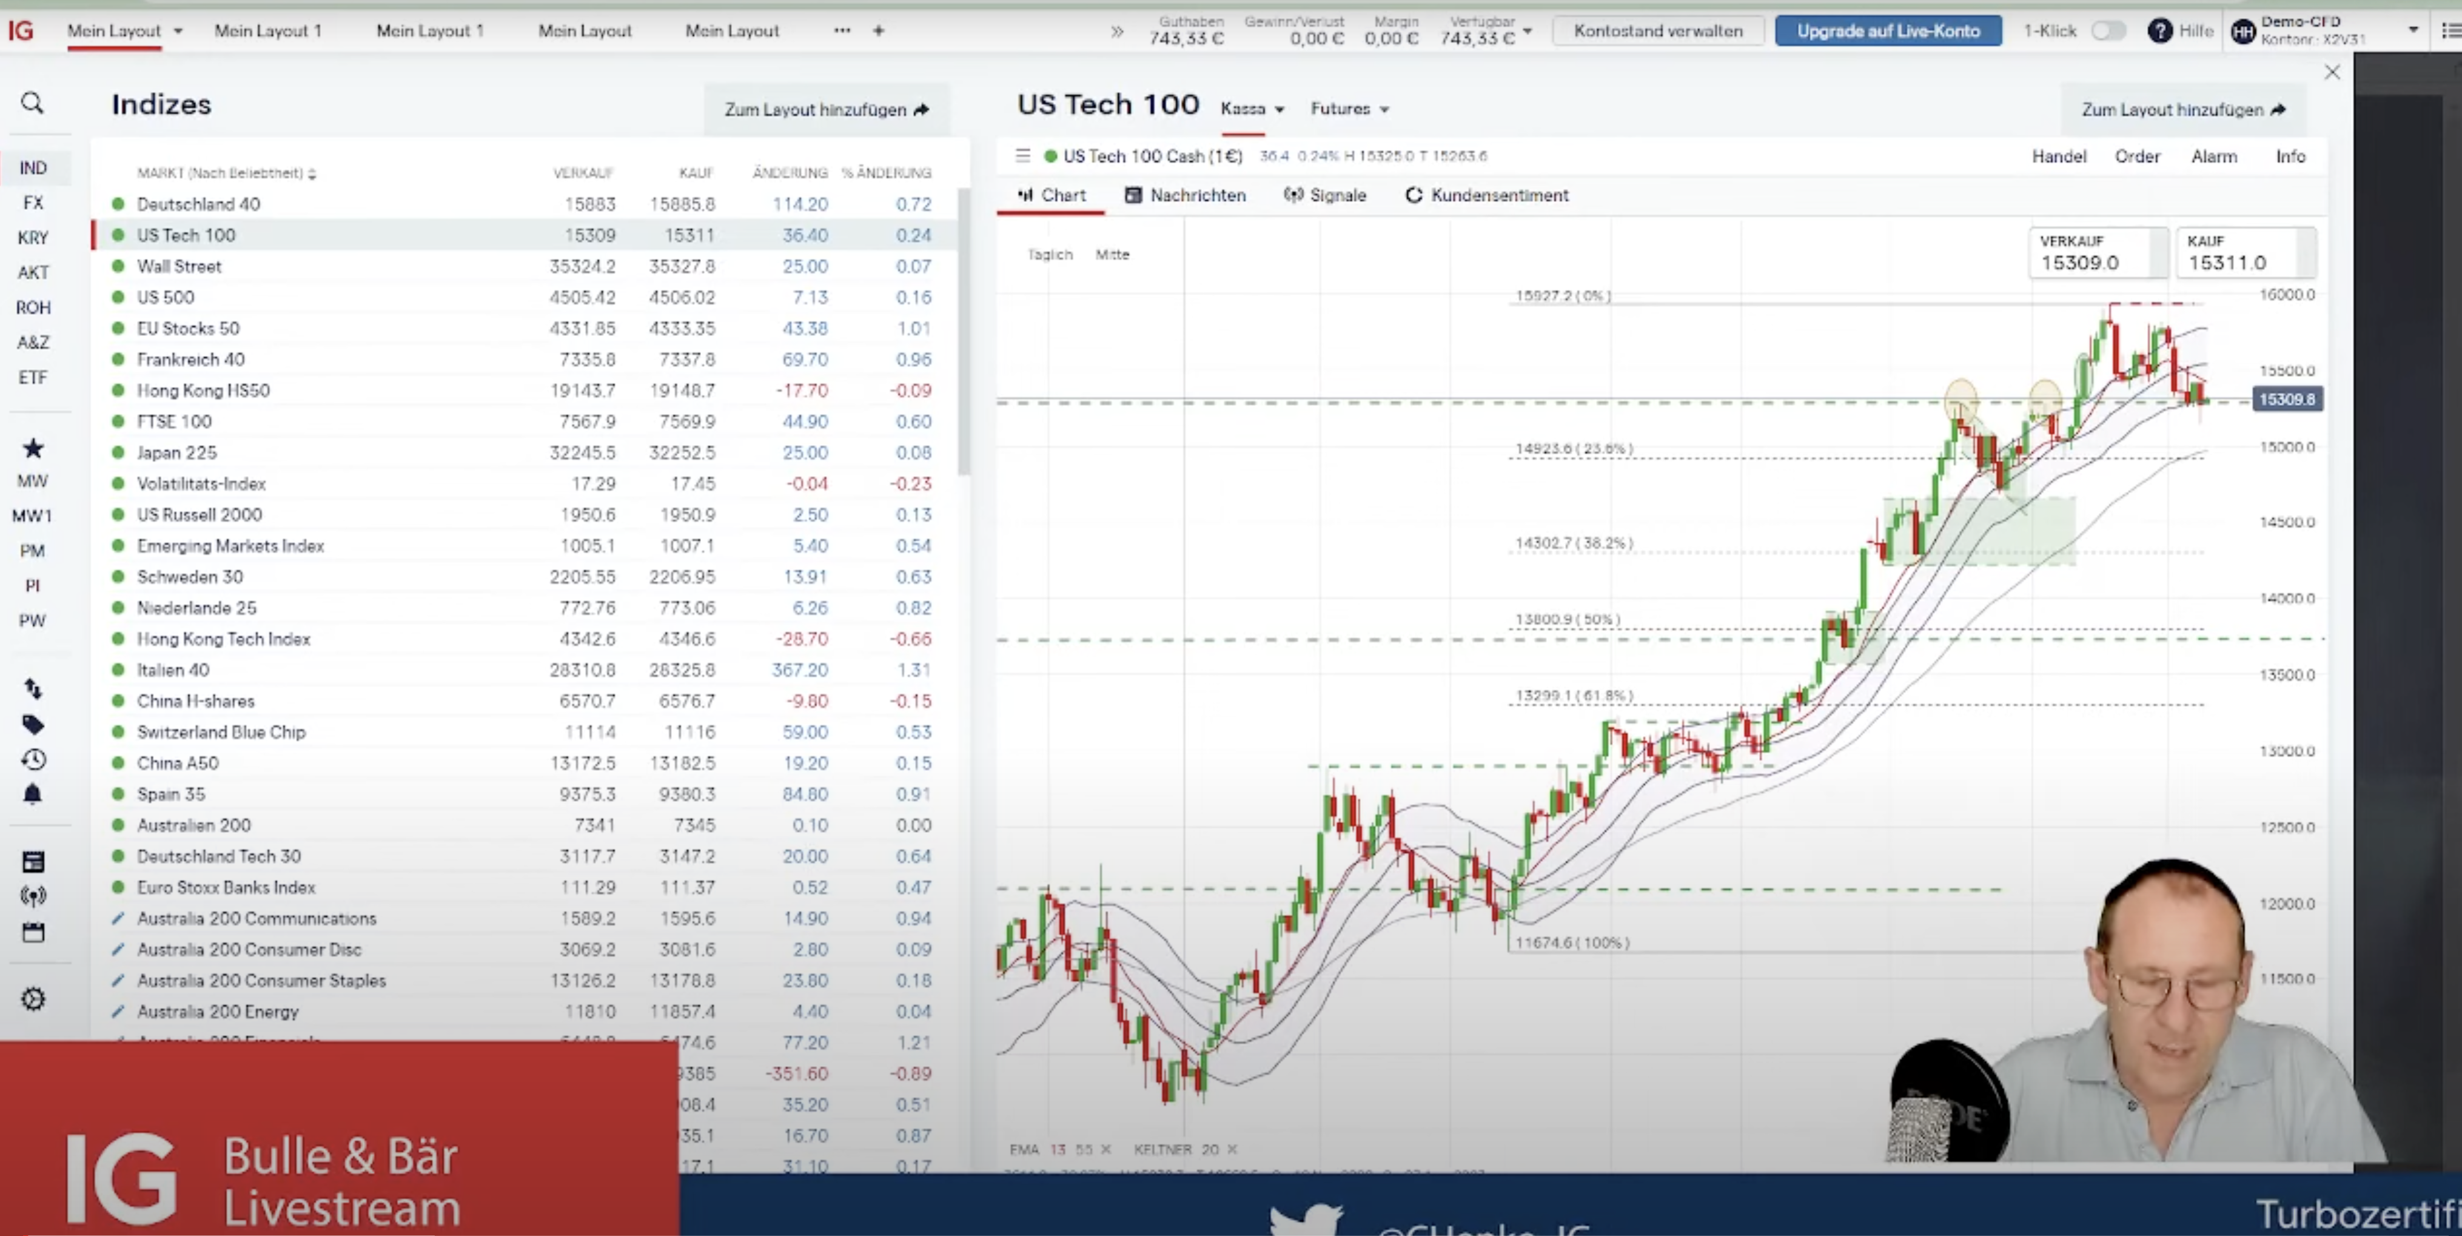Select Hong Kong HS50 row
Image resolution: width=2462 pixels, height=1236 pixels.
coord(524,391)
